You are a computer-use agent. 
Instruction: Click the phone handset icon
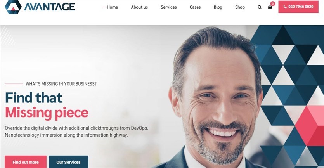(x=285, y=7)
